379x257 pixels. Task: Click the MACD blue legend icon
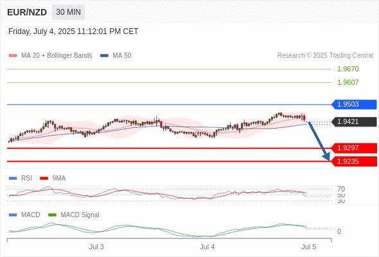pyautogui.click(x=13, y=215)
